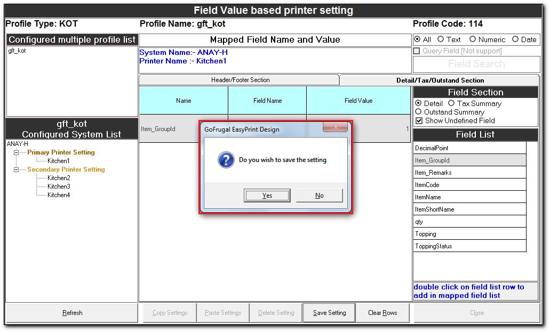Select Kitchen3 in the printer tree

59,187
